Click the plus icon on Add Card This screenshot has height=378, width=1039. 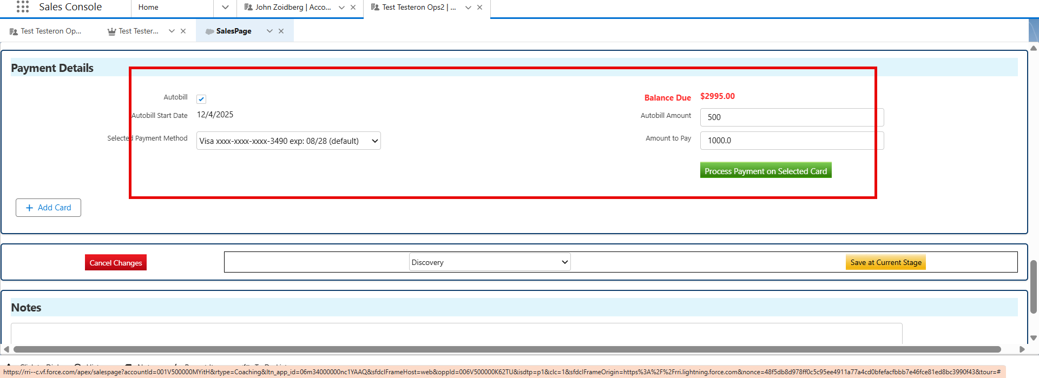tap(30, 208)
